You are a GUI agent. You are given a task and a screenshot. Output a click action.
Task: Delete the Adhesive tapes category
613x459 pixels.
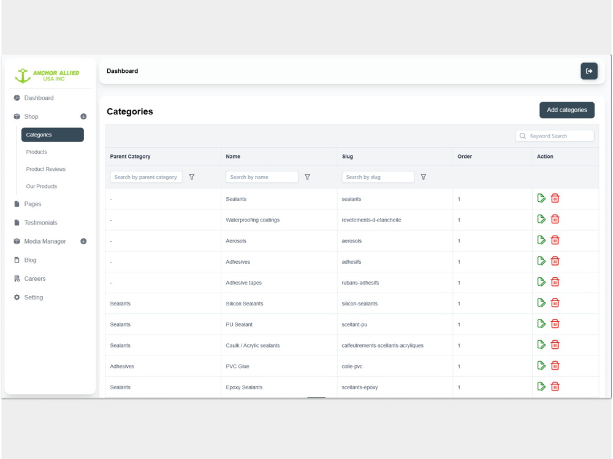click(x=555, y=282)
